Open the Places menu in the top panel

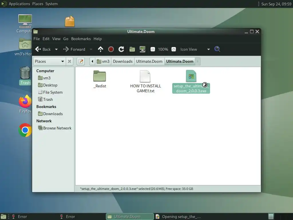tap(38, 4)
